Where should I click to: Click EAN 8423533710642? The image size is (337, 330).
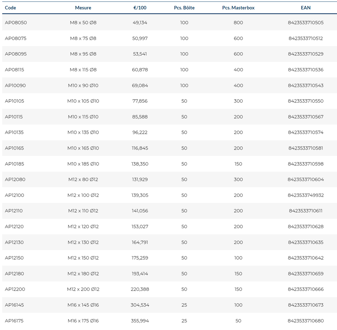pos(306,258)
